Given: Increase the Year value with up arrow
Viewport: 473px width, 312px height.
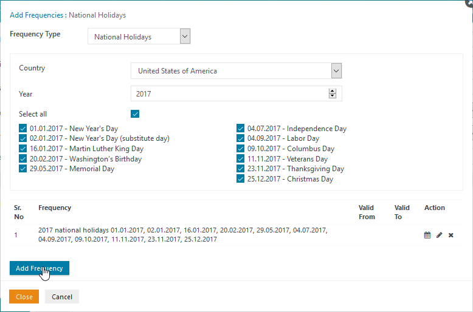Looking at the screenshot, I should point(333,91).
